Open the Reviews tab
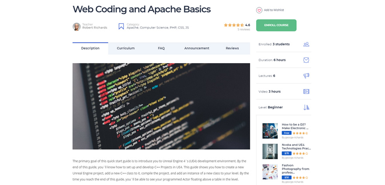Screen dimensions: 385x185 tap(232, 48)
